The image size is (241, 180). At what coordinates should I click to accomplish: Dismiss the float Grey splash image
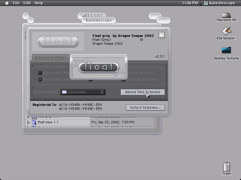click(99, 67)
